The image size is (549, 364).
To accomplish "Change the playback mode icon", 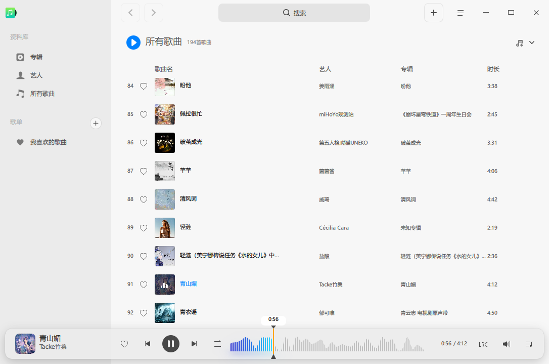I will (x=217, y=344).
